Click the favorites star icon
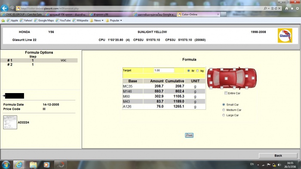This screenshot has height=169, width=301. pos(292,9)
